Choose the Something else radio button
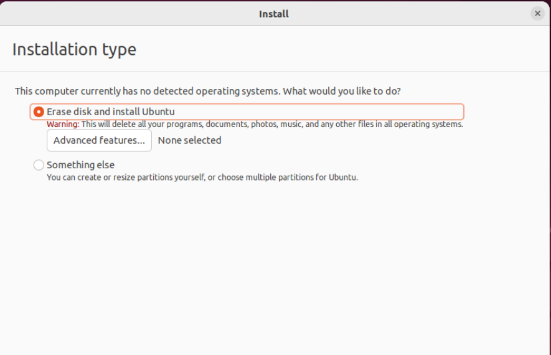The height and width of the screenshot is (355, 551). click(39, 165)
